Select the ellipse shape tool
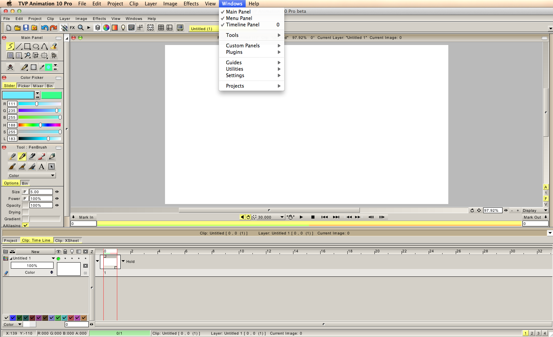The width and height of the screenshot is (553, 337). 36,46
